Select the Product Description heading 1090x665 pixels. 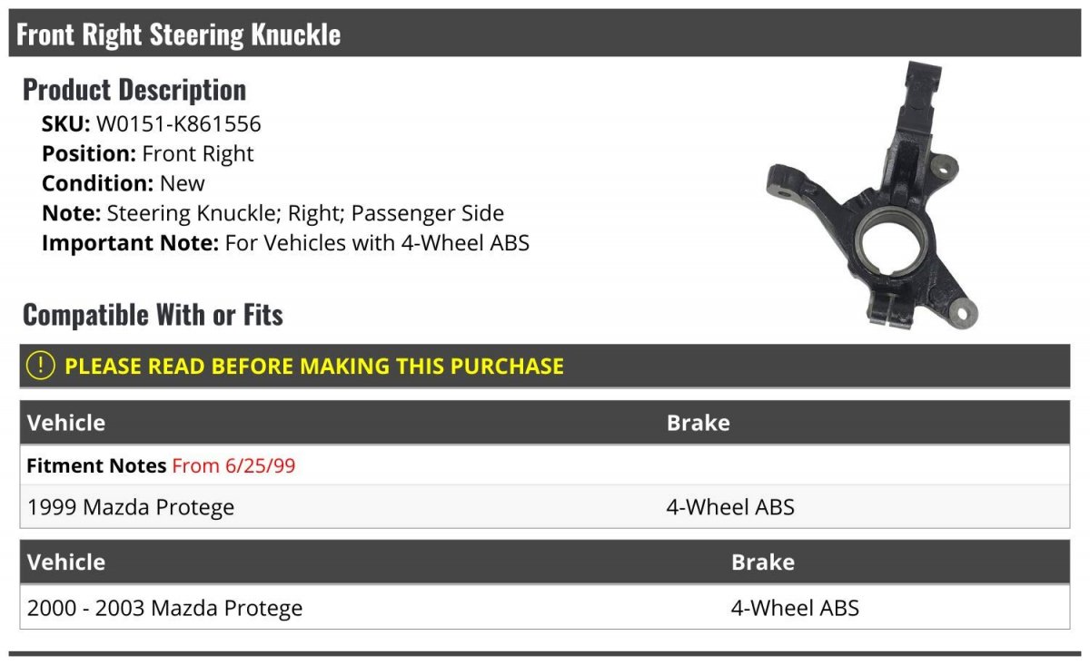pos(134,89)
